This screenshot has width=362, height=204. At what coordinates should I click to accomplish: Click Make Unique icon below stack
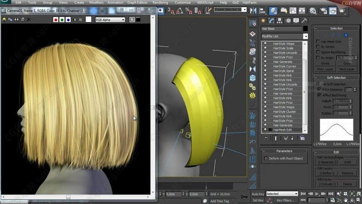click(x=286, y=138)
